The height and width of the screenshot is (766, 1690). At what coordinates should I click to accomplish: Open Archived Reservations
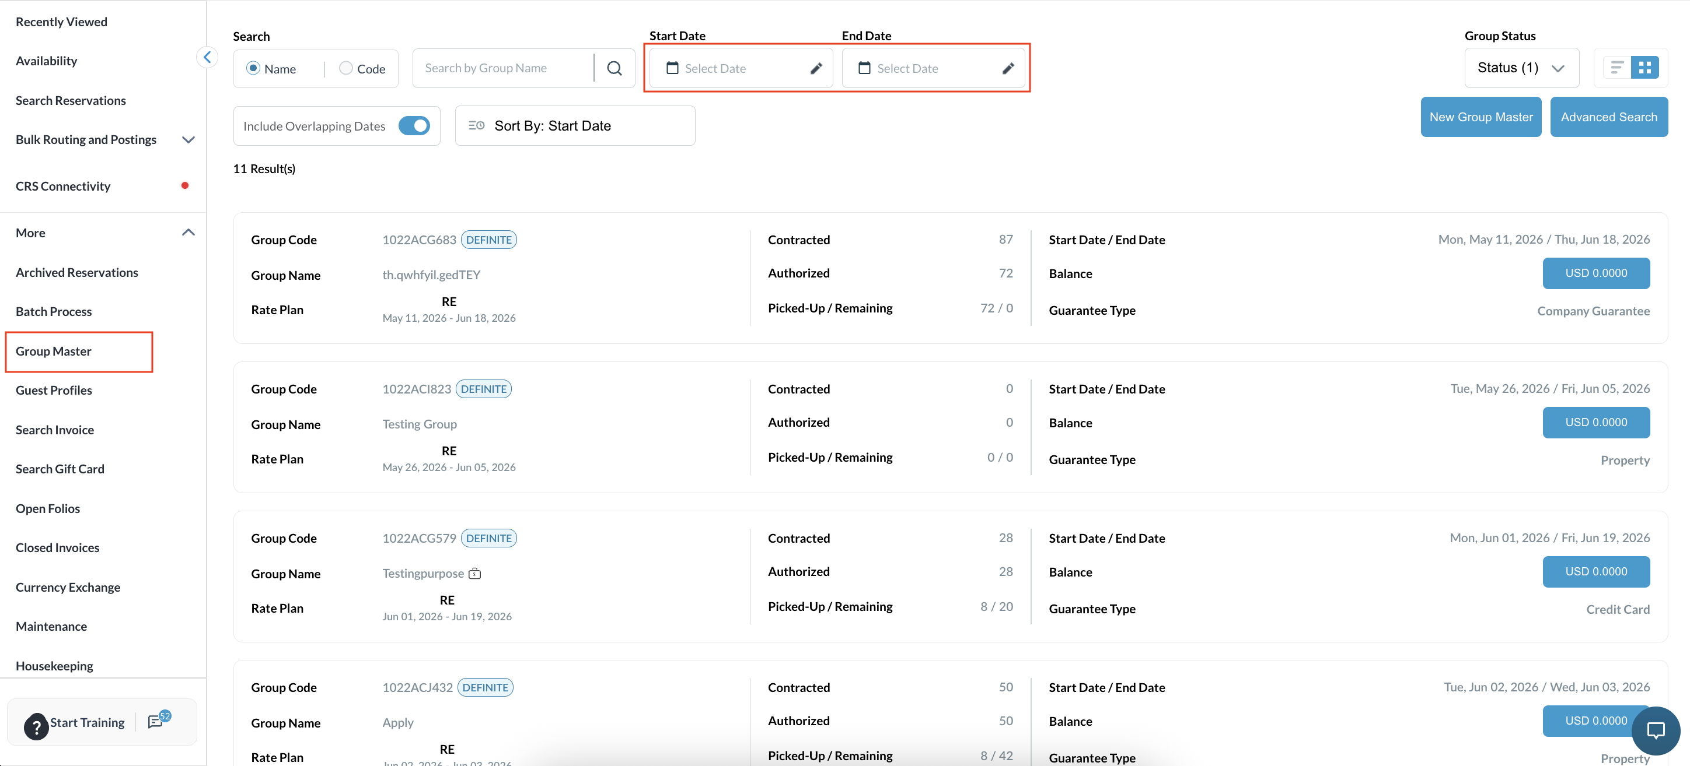(x=77, y=273)
